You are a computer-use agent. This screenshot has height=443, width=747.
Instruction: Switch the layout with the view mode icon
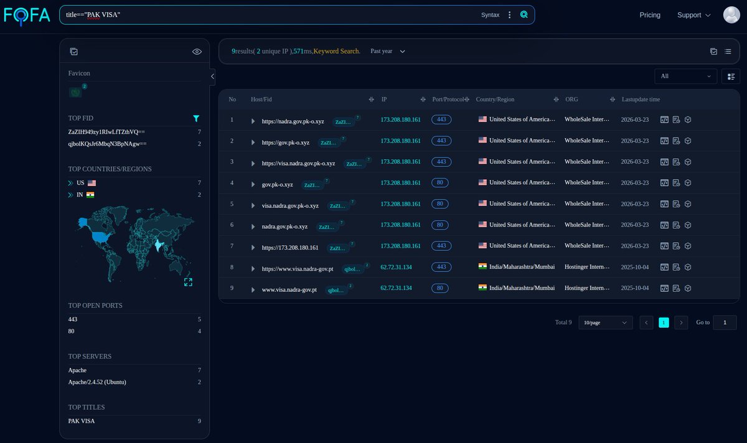[x=731, y=76]
